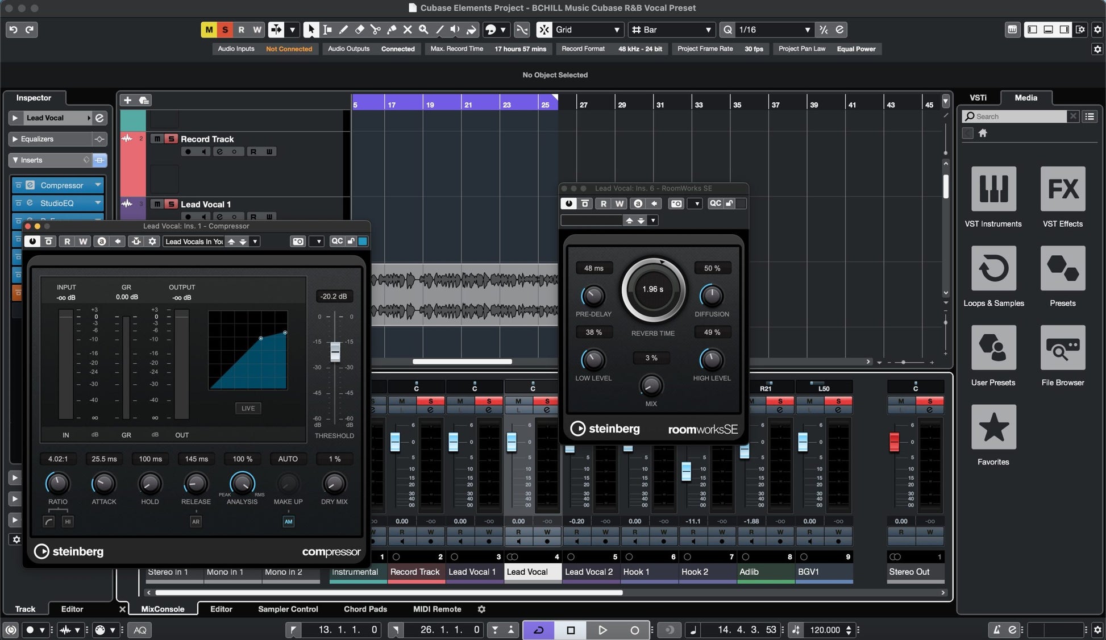Select the Mute X tool
Image resolution: width=1106 pixels, height=640 pixels.
click(x=408, y=30)
